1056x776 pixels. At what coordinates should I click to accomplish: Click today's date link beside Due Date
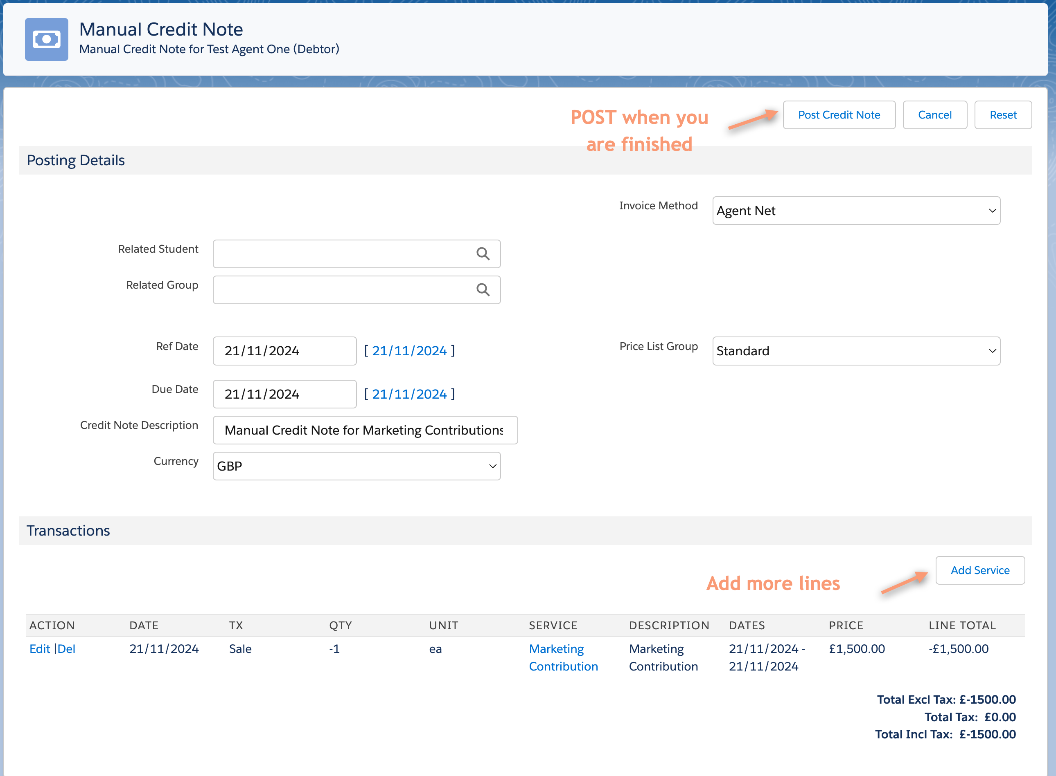(409, 394)
